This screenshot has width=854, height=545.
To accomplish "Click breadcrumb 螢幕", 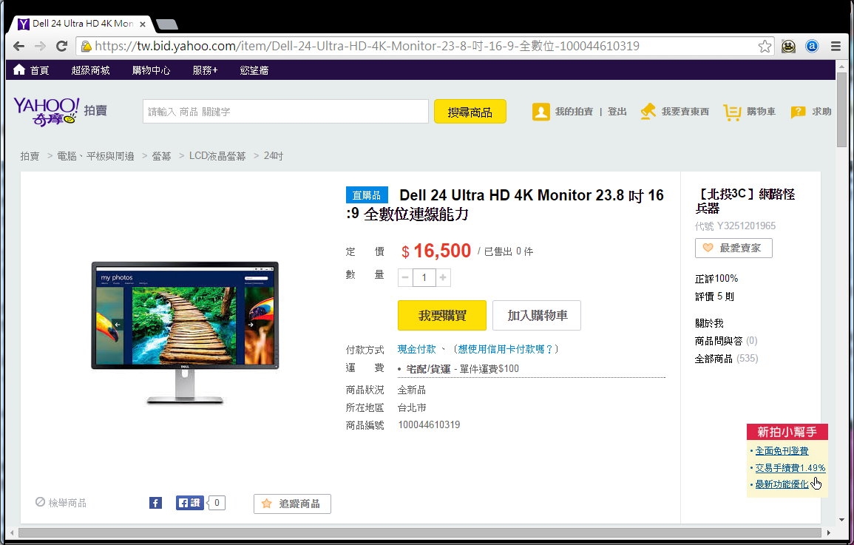I will click(162, 156).
